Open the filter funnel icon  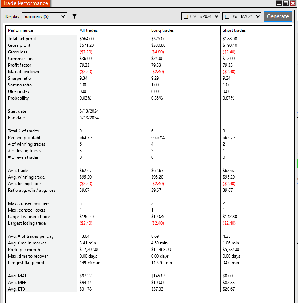[x=74, y=16]
